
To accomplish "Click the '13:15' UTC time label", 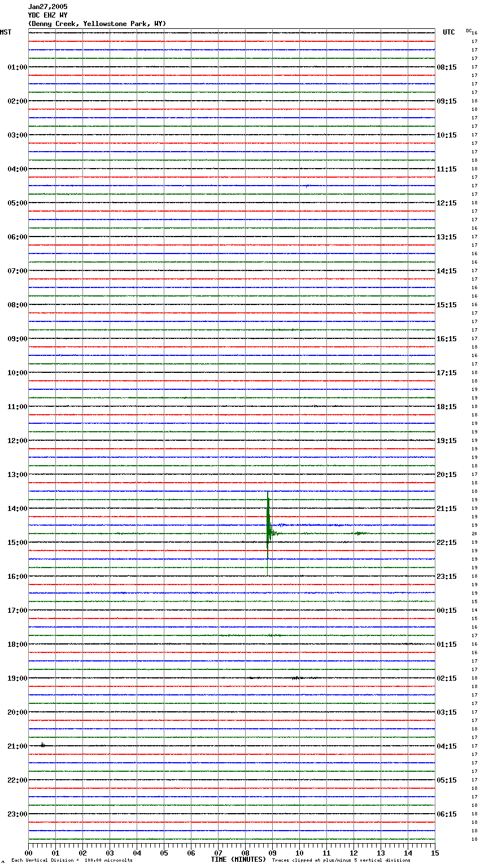I will pos(447,237).
